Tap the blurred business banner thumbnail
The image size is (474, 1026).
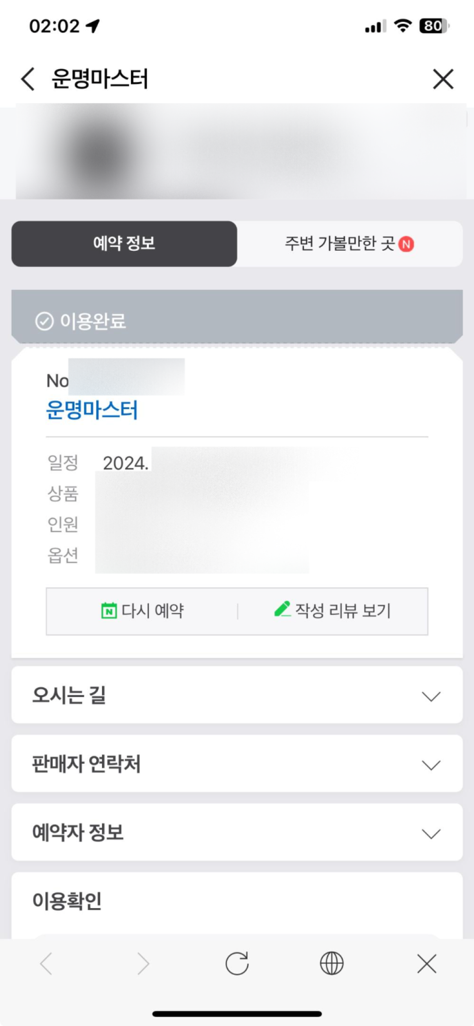pyautogui.click(x=100, y=153)
